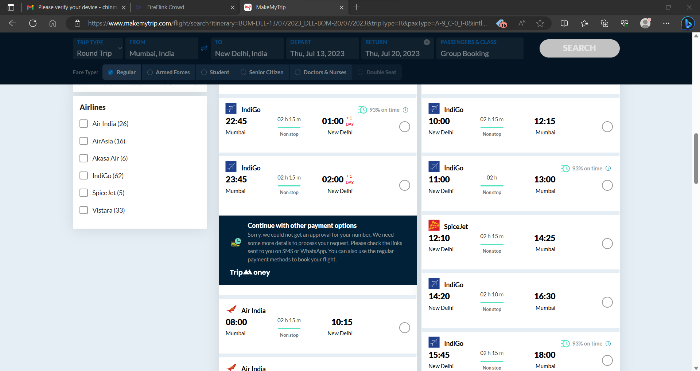Open the browser Collections icon

coord(604,23)
